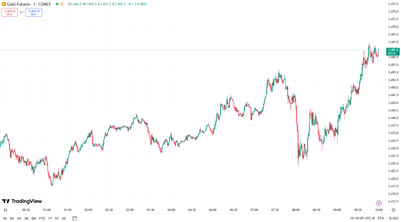401x222 pixels.
Task: Click the purple lightning bolt icon
Action: click(379, 204)
